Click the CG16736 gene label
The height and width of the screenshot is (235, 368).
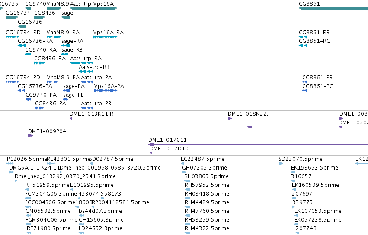[30, 22]
